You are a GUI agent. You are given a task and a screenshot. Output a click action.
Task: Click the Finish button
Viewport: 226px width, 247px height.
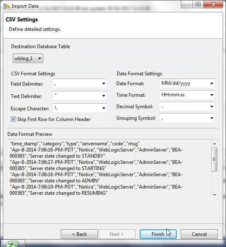pos(158,234)
